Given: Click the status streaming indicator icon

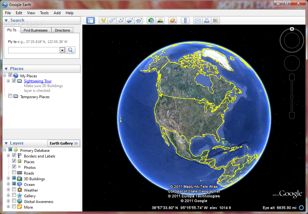Looking at the screenshot, I should pyautogui.click(x=301, y=207).
